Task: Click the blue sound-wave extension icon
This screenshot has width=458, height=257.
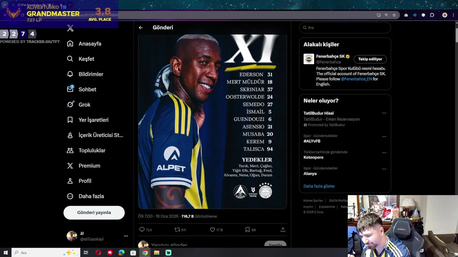Action: (415, 15)
